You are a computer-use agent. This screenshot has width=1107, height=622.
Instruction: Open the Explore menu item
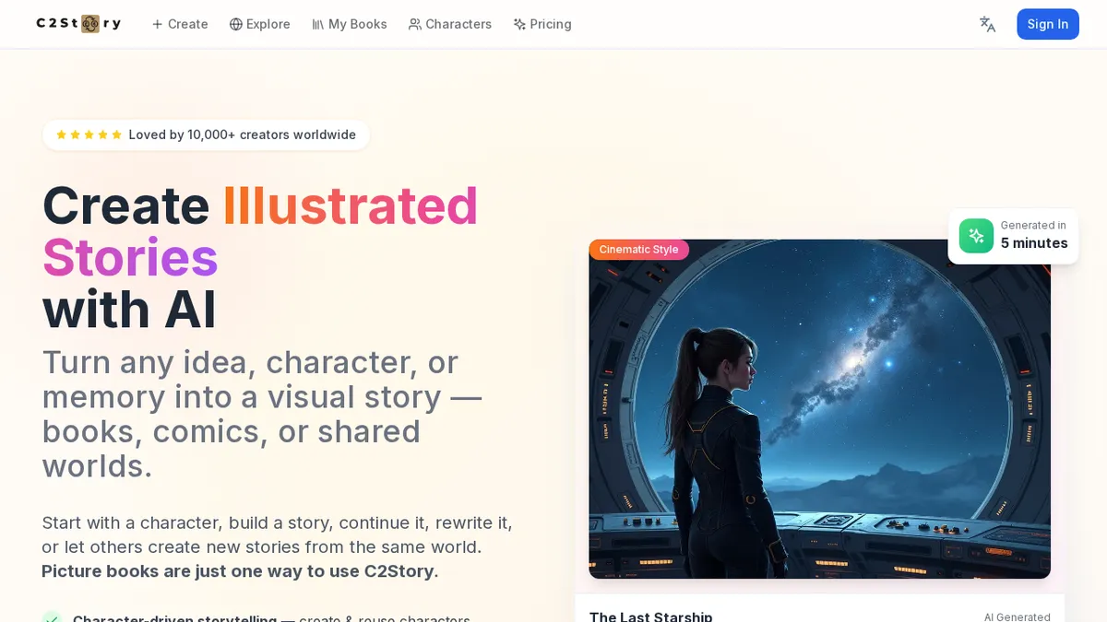(268, 24)
